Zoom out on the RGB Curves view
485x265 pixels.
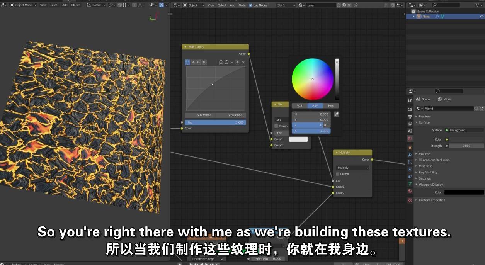226,62
